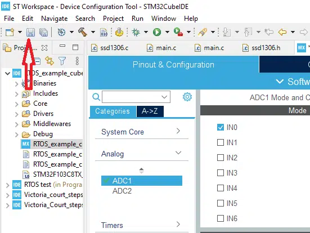
Task: Minimize the Project Explorer panel
Action: pyautogui.click(x=62, y=46)
